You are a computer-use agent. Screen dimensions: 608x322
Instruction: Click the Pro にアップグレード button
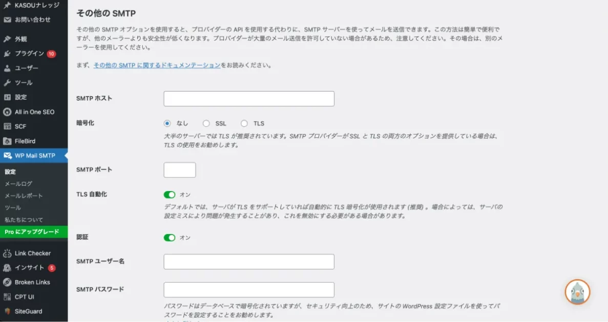pyautogui.click(x=32, y=232)
